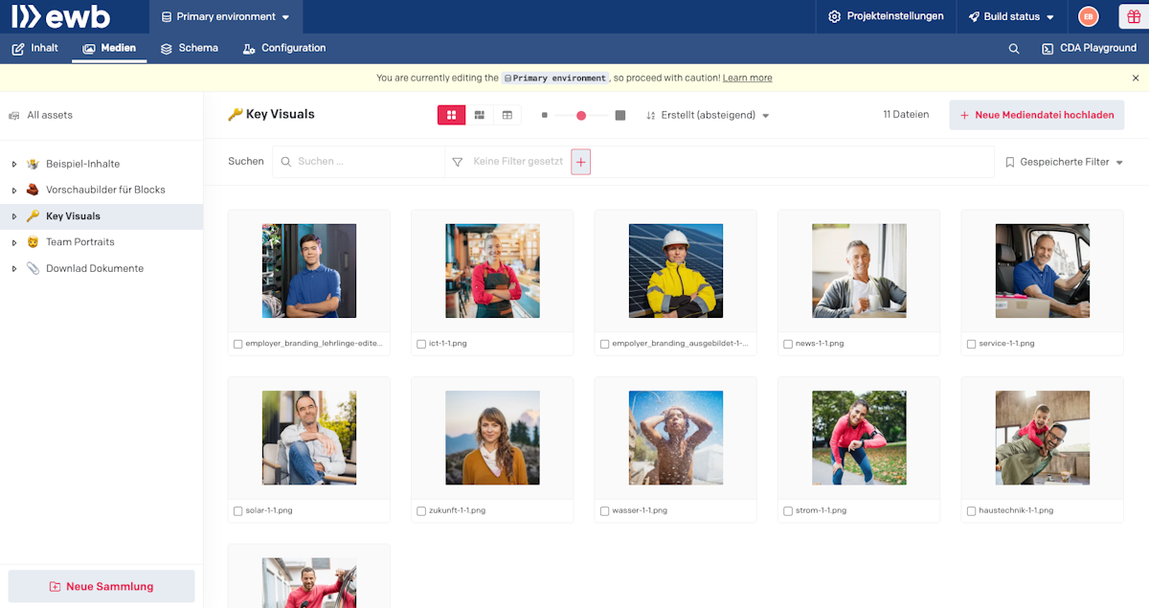Image resolution: width=1149 pixels, height=608 pixels.
Task: Tick checkbox for employer_branding_lehrlinge file
Action: [238, 344]
